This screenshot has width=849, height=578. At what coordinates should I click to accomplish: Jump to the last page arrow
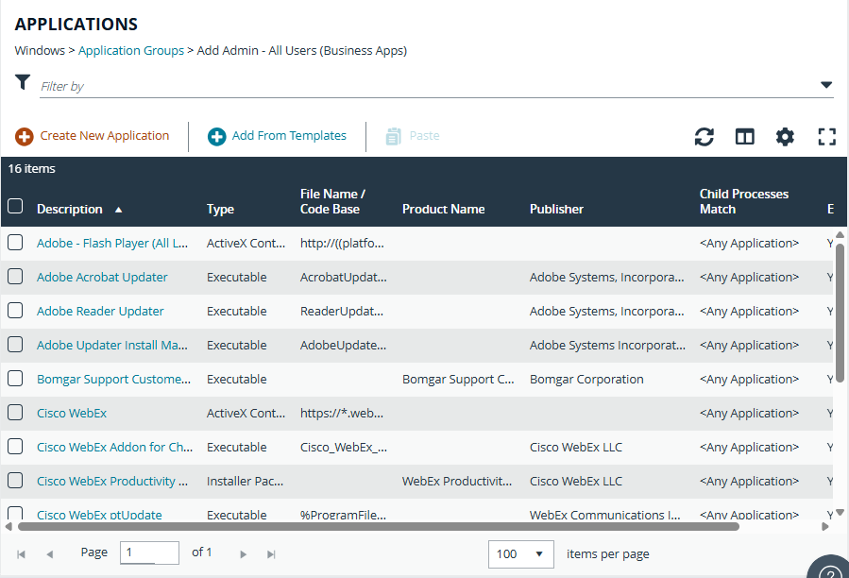pos(271,552)
